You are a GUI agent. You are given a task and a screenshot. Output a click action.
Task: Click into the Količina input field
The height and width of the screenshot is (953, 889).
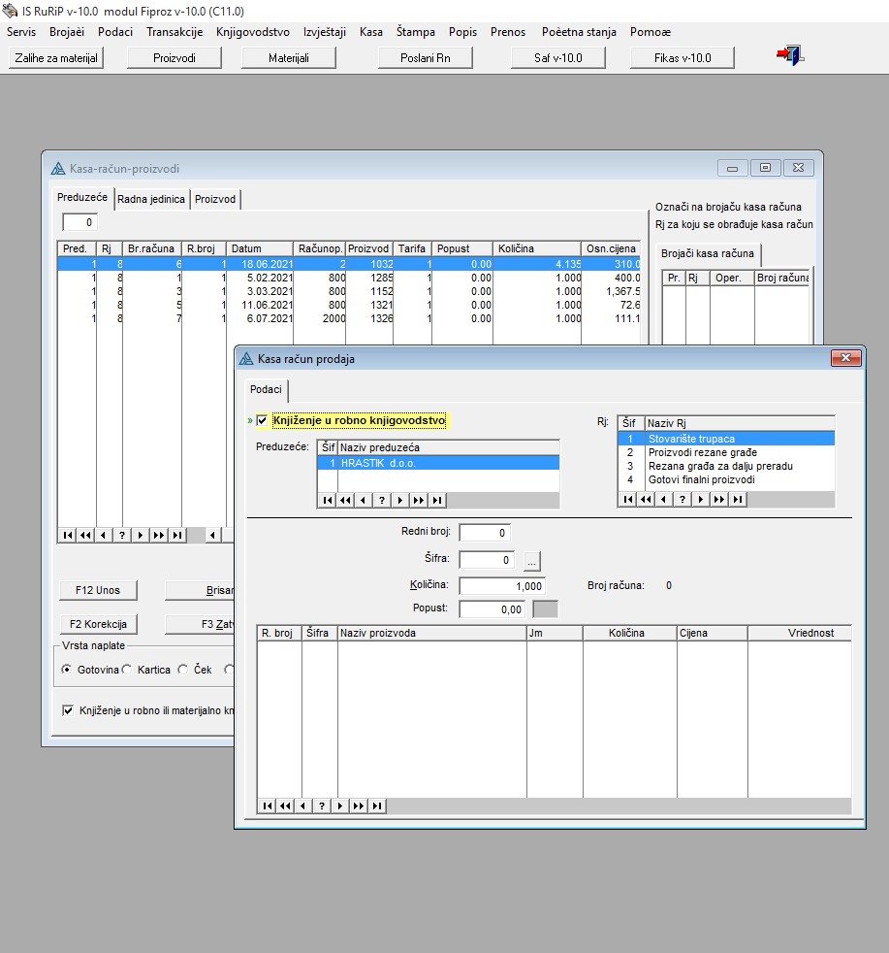502,586
